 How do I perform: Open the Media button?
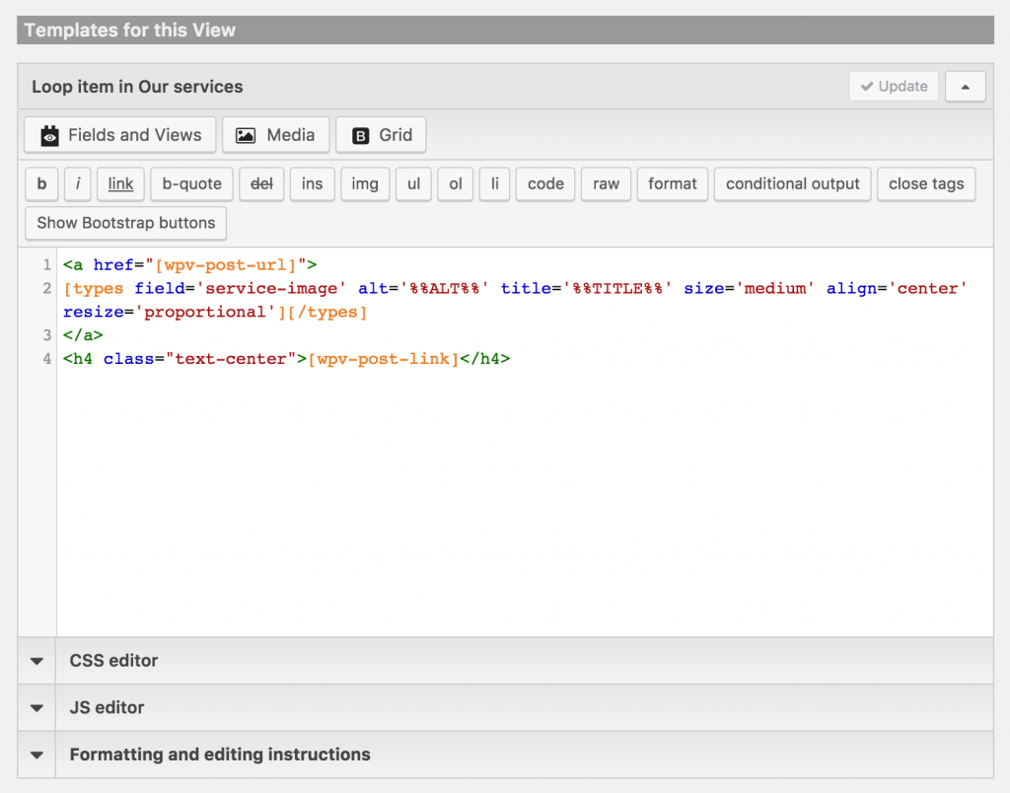click(276, 135)
